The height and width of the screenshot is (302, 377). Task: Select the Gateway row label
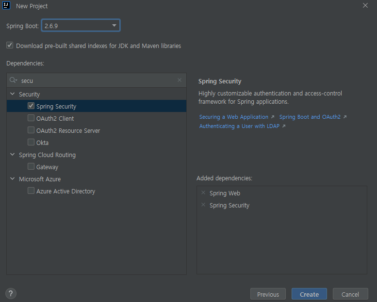tap(47, 167)
